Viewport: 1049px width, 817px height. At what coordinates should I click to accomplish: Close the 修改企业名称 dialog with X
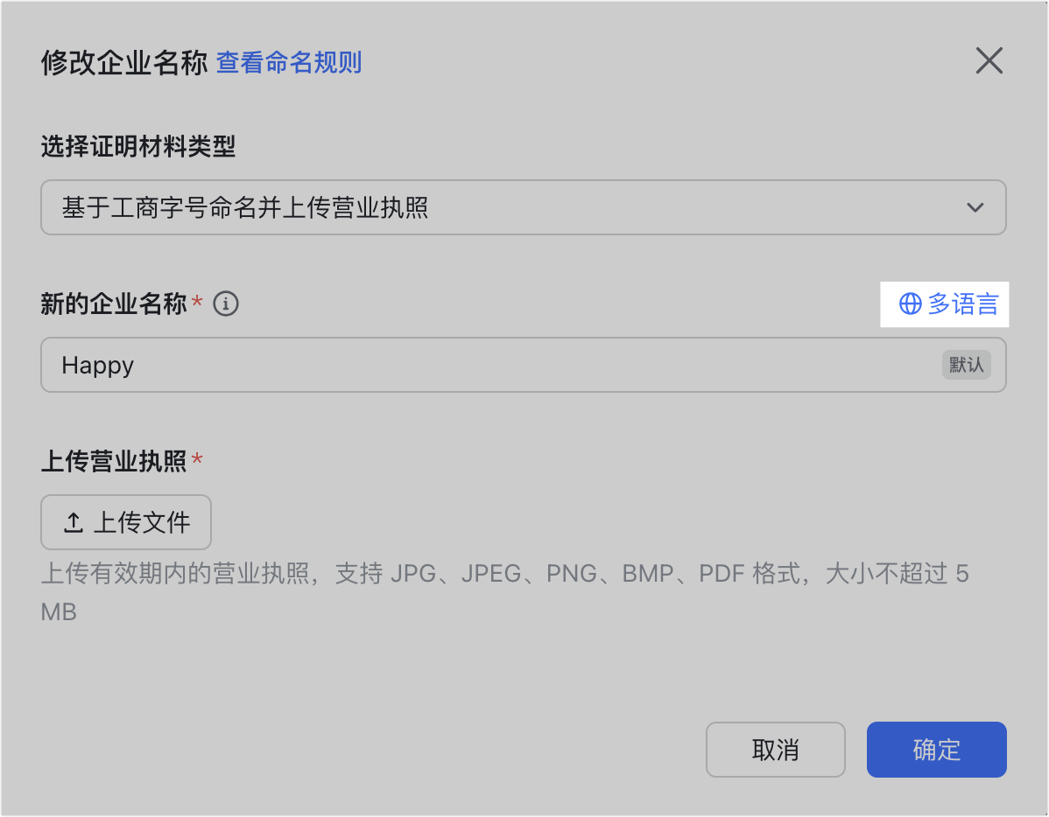pyautogui.click(x=989, y=61)
